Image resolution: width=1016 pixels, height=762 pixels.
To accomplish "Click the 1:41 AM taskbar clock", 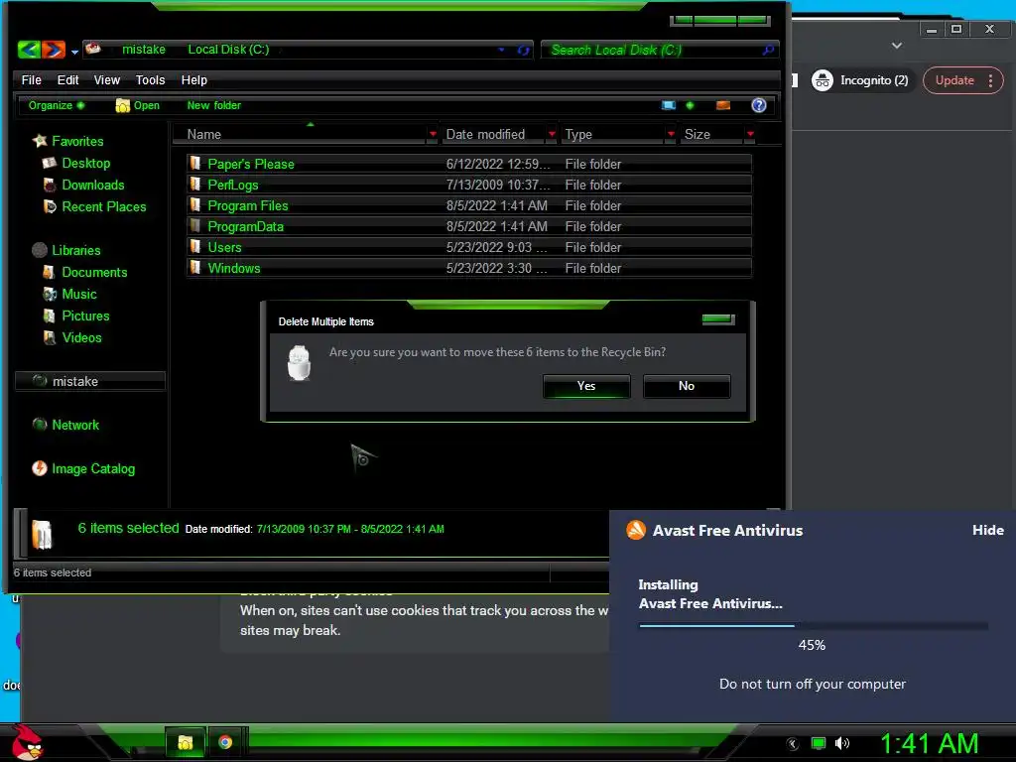I will point(929,743).
